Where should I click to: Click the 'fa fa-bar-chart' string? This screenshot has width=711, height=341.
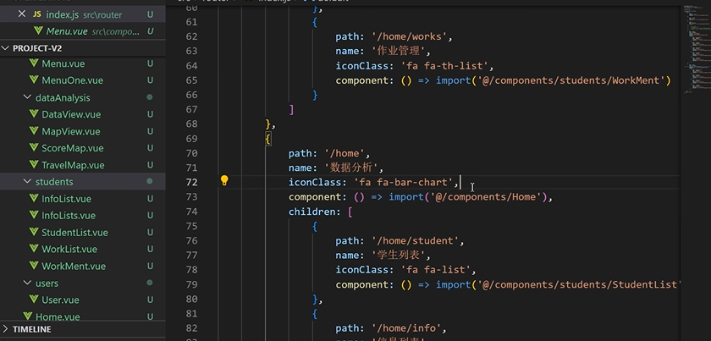[x=404, y=182]
